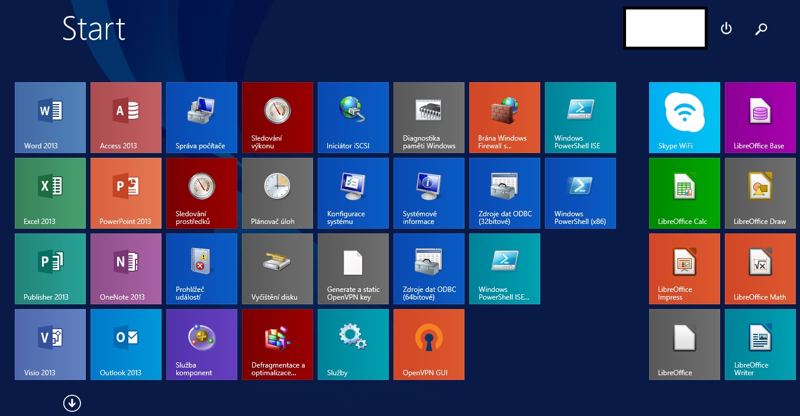Open the Visio 2013 tile

(x=50, y=344)
